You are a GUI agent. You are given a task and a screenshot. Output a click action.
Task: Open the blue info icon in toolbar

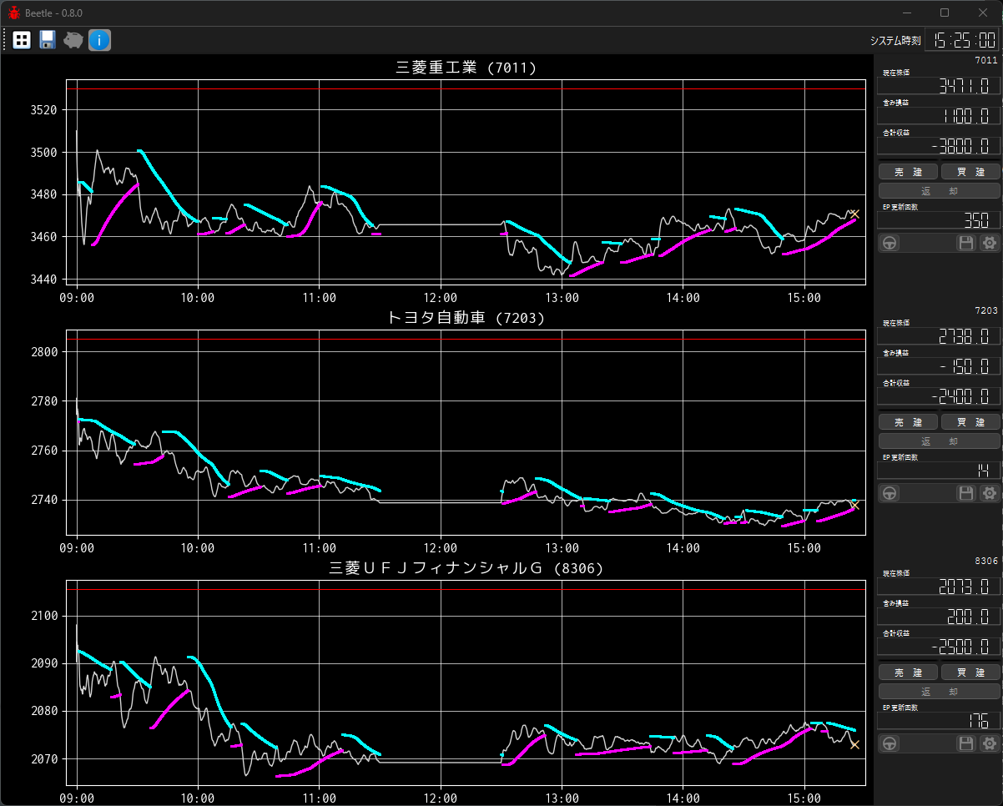[99, 39]
